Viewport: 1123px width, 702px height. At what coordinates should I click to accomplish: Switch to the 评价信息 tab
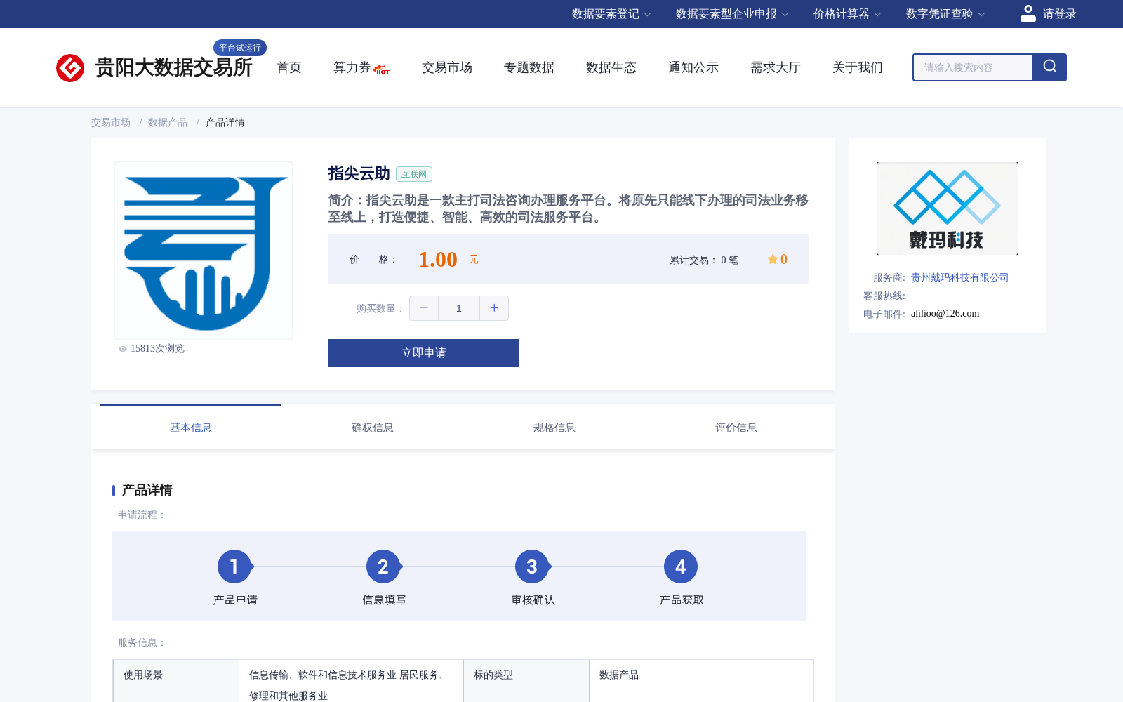pyautogui.click(x=736, y=428)
